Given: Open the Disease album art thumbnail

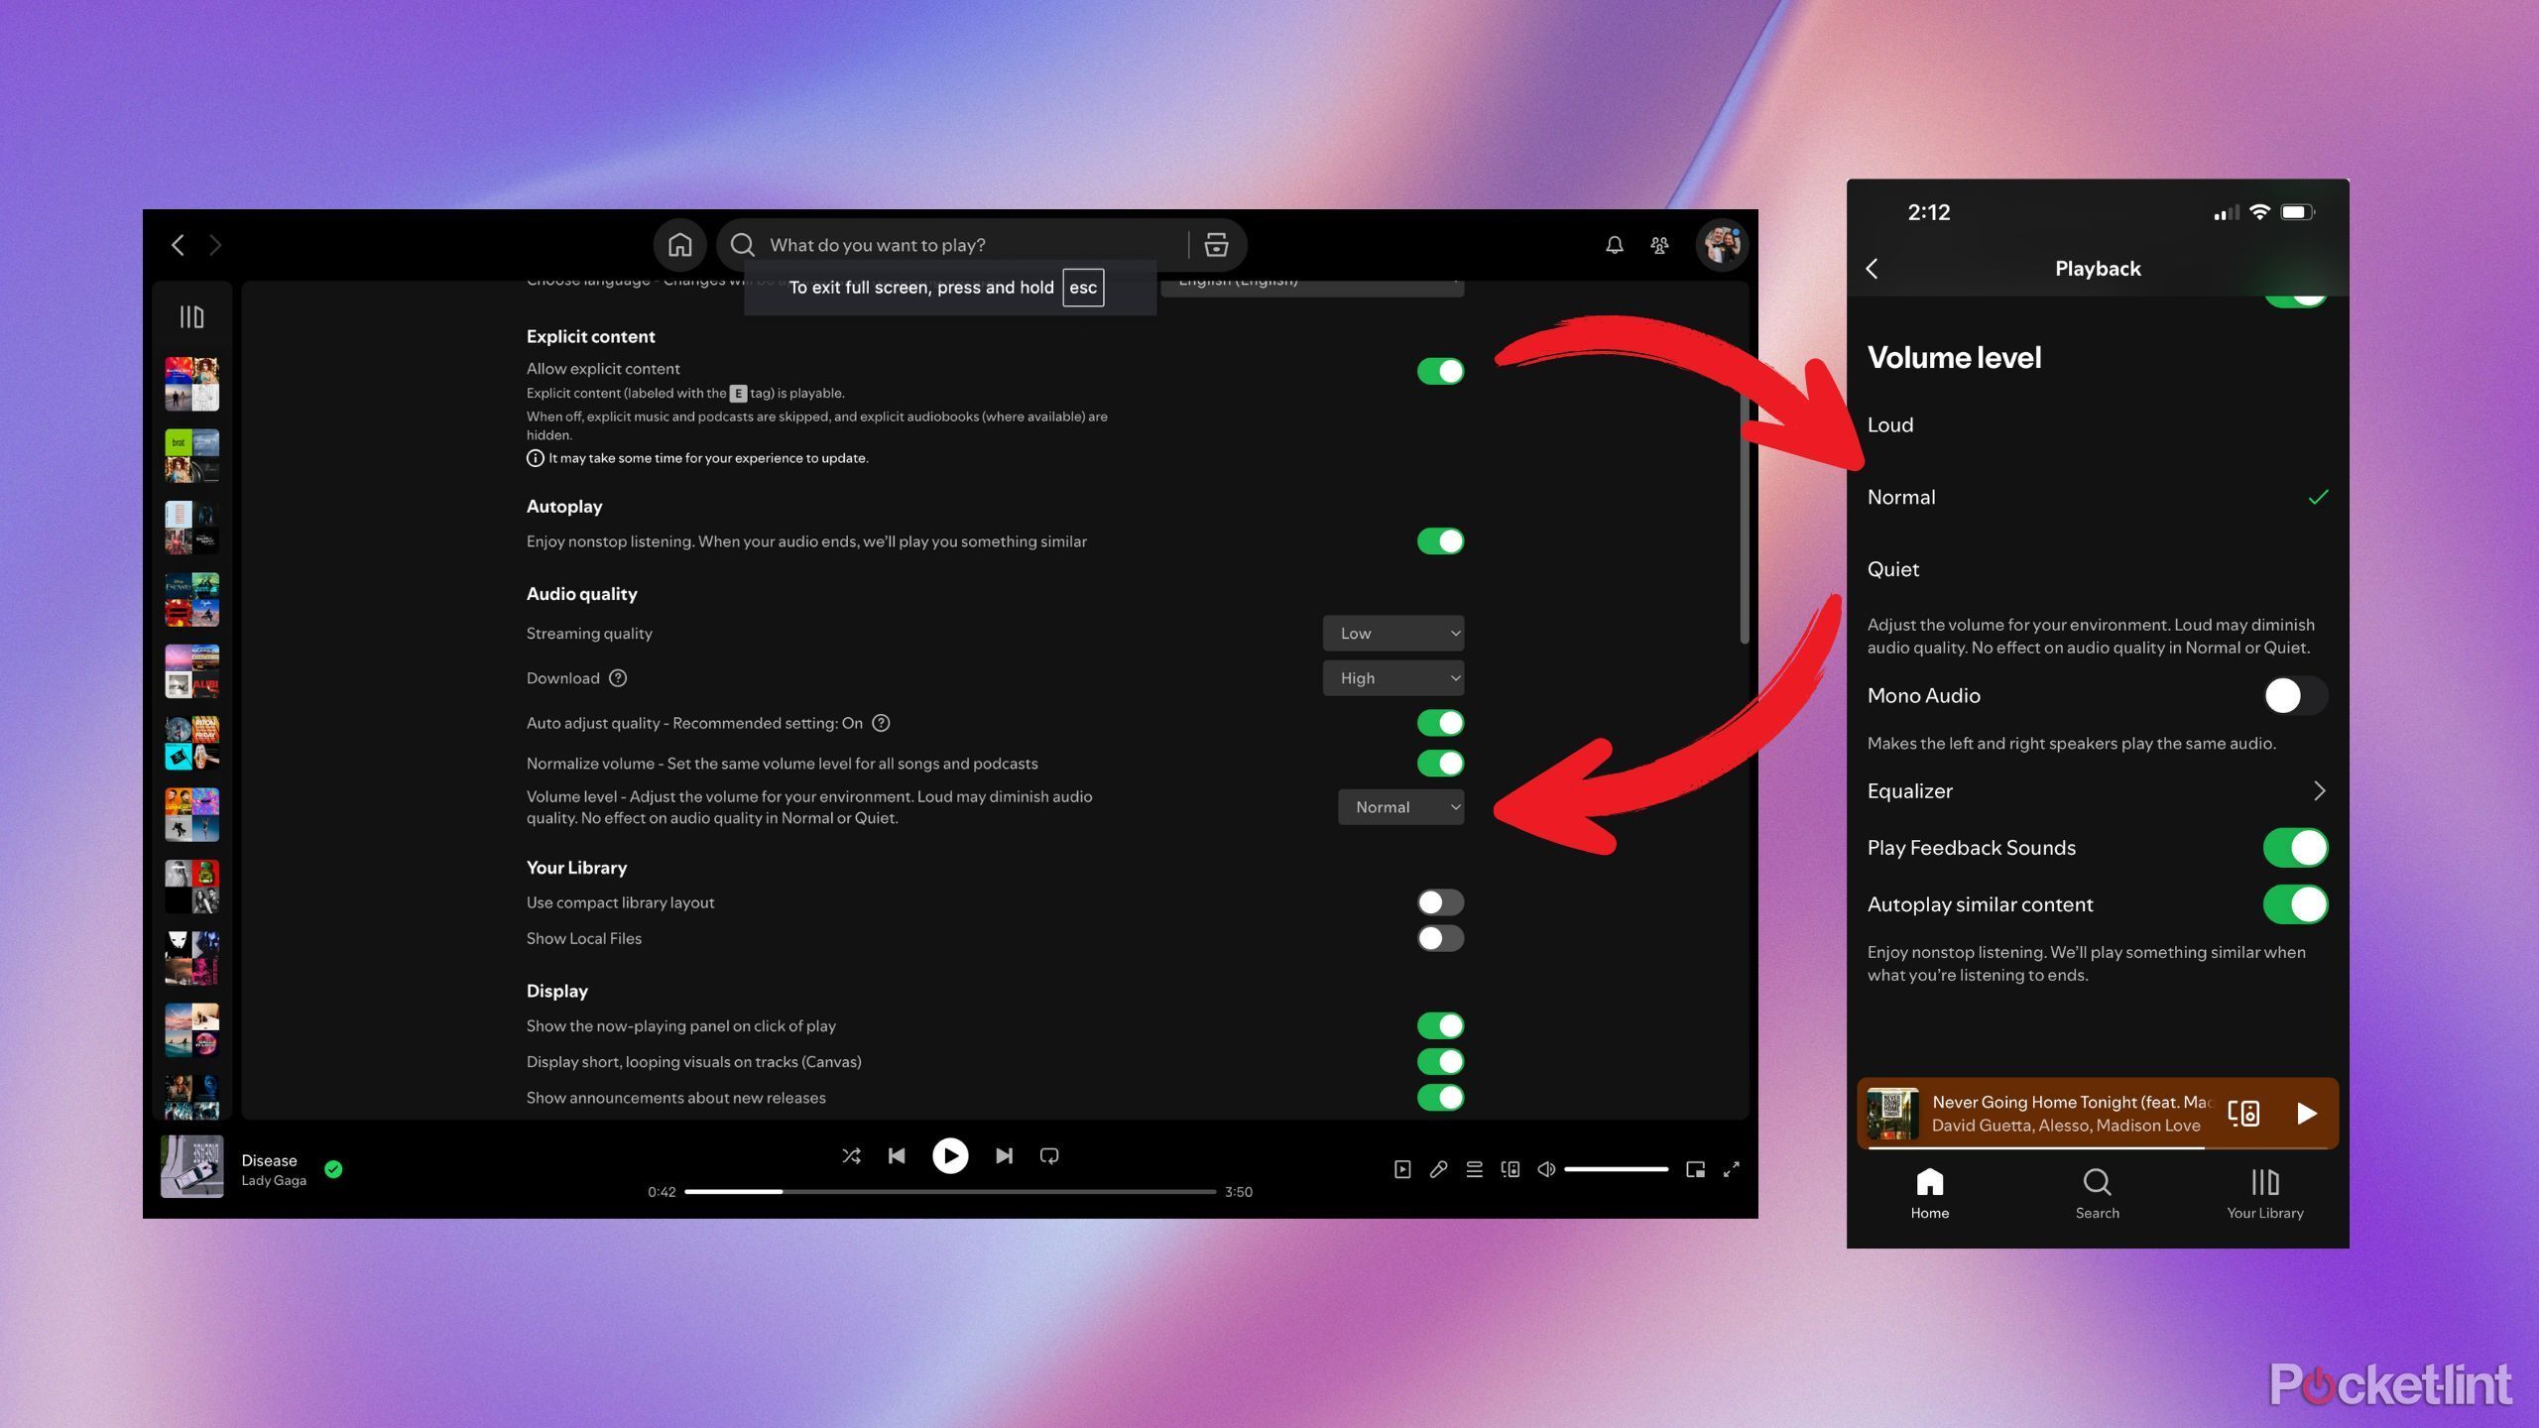Looking at the screenshot, I should [x=191, y=1167].
